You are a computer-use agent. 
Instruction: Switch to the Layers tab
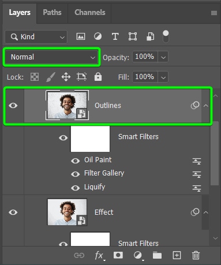pyautogui.click(x=20, y=13)
